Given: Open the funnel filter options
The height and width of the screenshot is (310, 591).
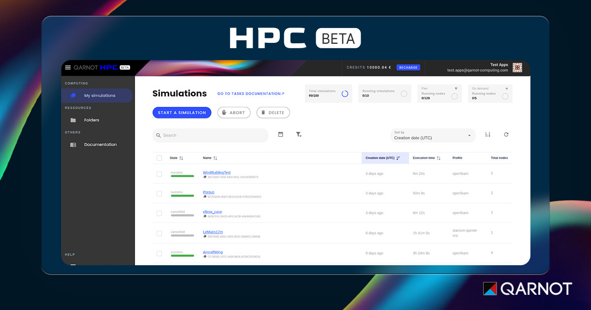Looking at the screenshot, I should pyautogui.click(x=298, y=134).
